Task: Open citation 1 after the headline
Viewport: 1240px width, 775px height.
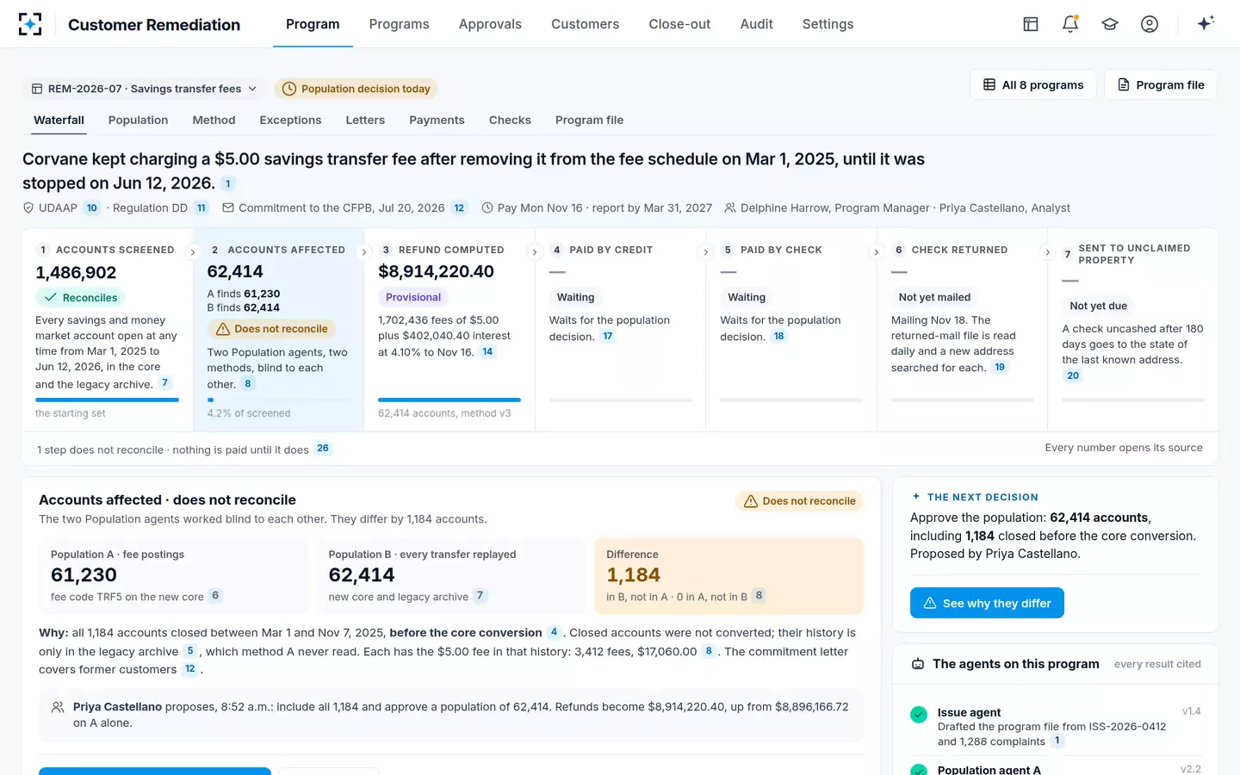Action: (x=227, y=183)
